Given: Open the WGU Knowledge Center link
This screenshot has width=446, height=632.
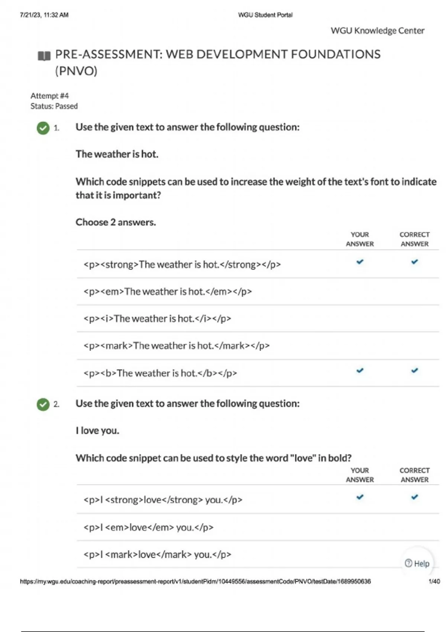Looking at the screenshot, I should click(x=377, y=31).
